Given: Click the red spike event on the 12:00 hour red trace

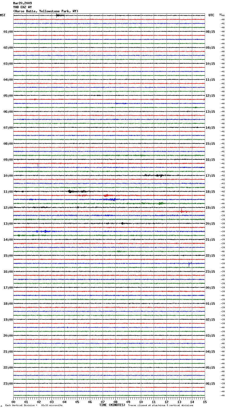Looking at the screenshot, I should pos(182,211).
